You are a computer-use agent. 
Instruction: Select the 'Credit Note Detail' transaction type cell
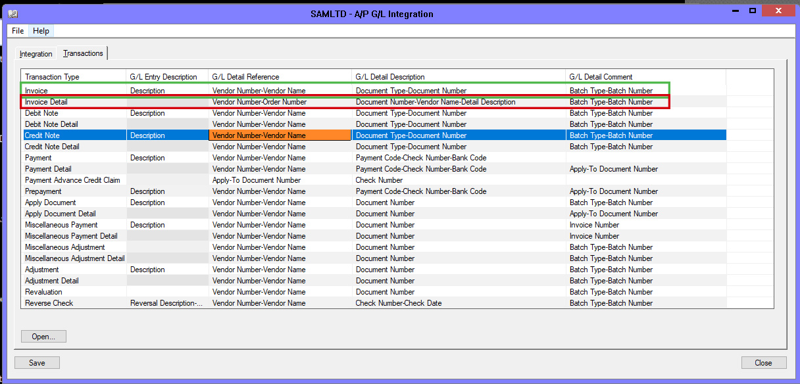(74, 147)
